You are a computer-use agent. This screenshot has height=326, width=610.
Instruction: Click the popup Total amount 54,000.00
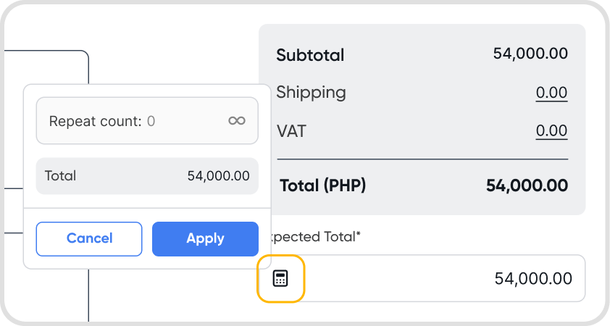point(218,176)
